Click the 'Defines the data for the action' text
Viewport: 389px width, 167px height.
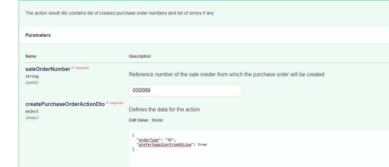click(164, 110)
